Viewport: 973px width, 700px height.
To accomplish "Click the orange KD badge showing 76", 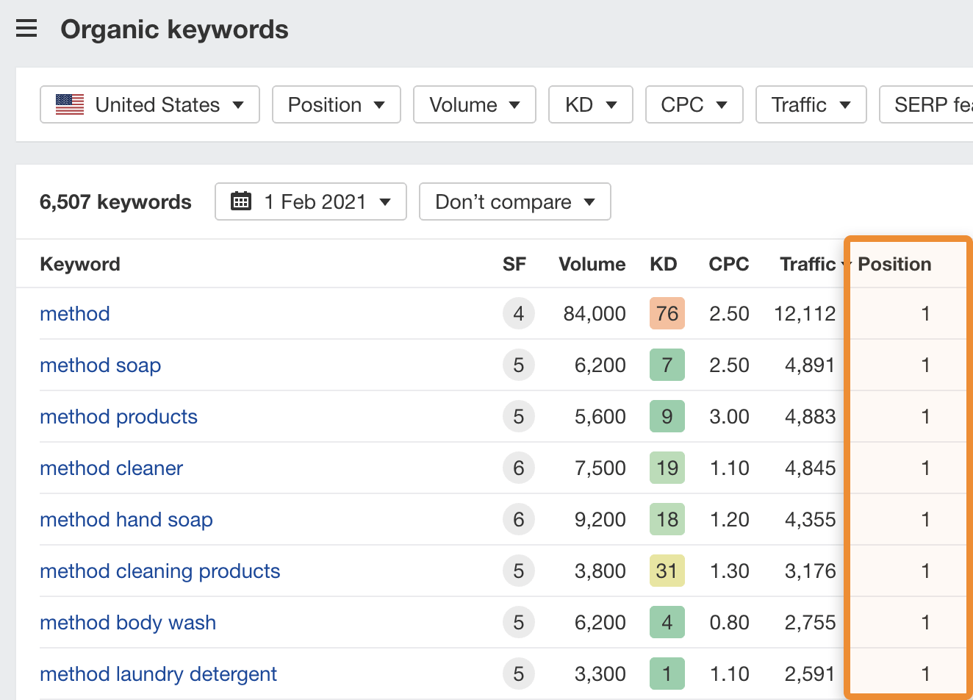I will click(x=666, y=313).
